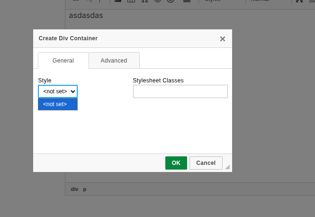Select the p element in path bar
Screen dimensions: 315x217
coord(85,189)
